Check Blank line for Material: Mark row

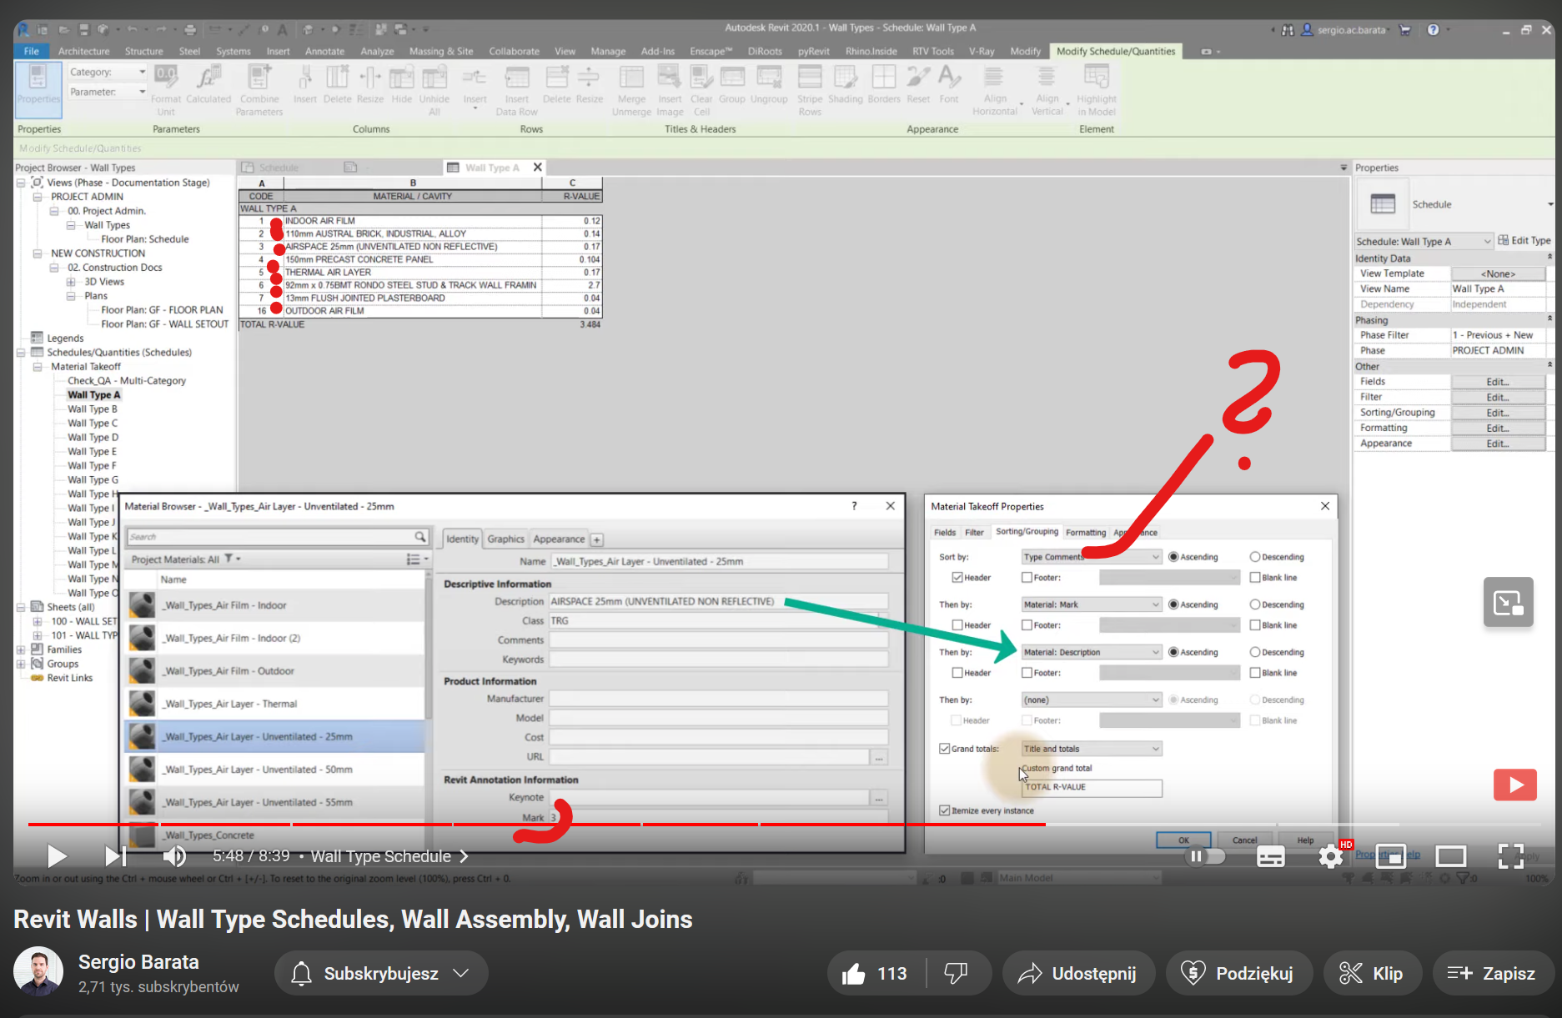pos(1254,625)
